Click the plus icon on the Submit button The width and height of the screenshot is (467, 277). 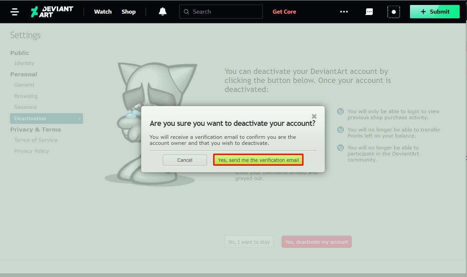pos(423,11)
